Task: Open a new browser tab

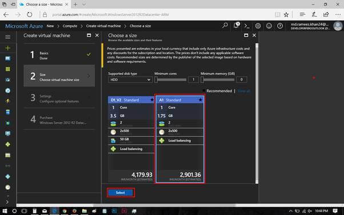Action: (x=75, y=5)
